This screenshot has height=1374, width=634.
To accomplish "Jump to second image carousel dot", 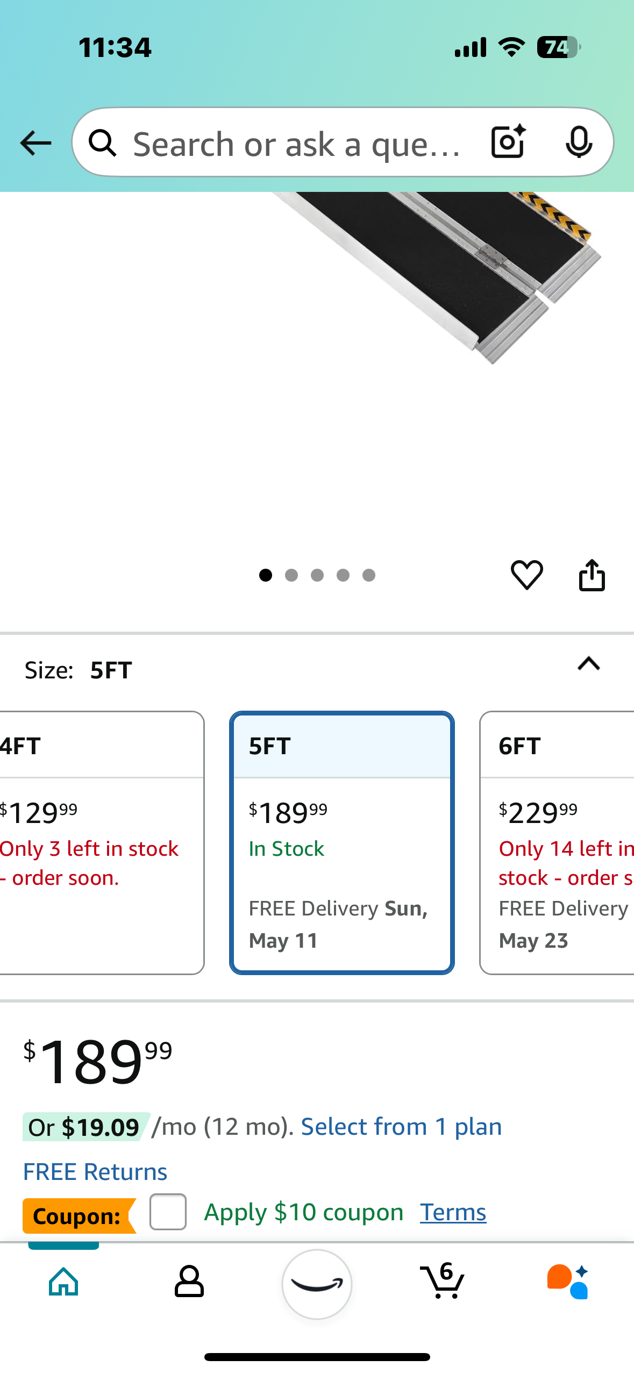I will 291,575.
